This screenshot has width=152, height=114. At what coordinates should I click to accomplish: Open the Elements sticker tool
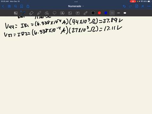(62, 13)
